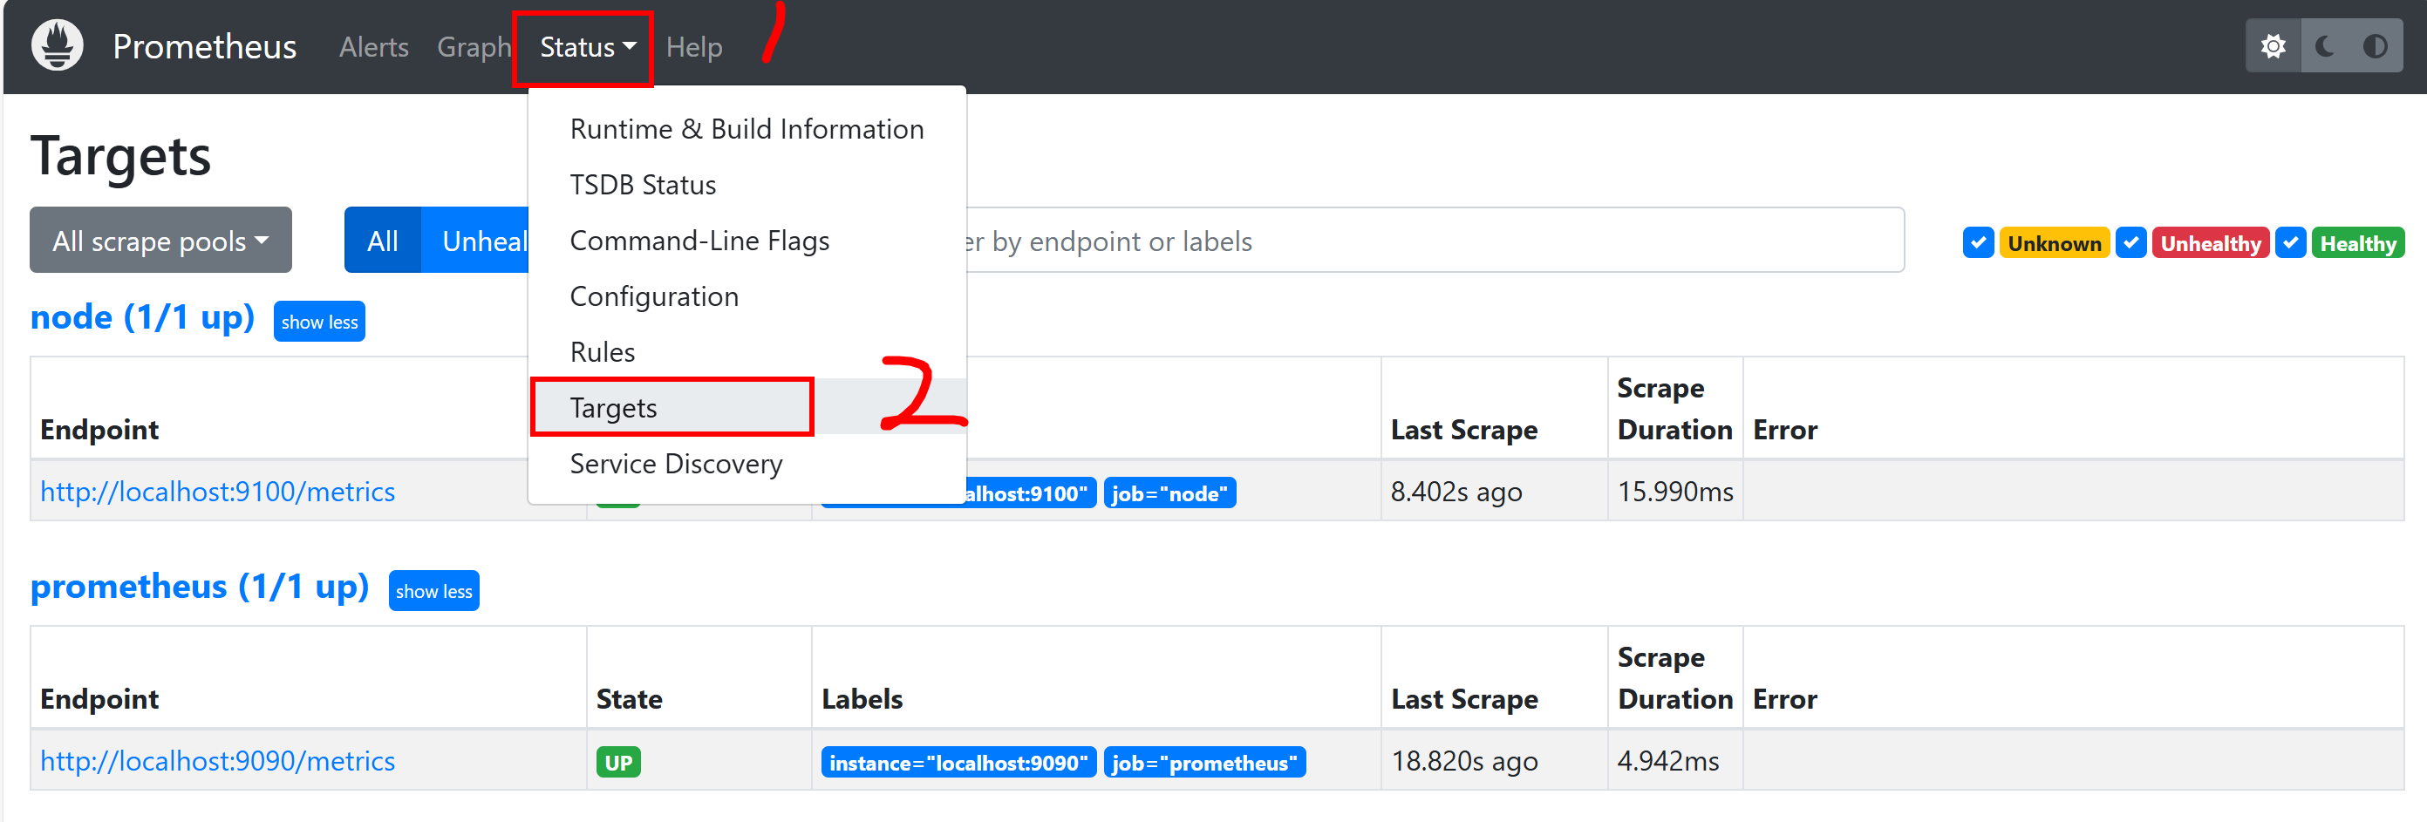Click Scrape Duration header in the node table
Image resolution: width=2427 pixels, height=822 pixels.
point(1674,409)
